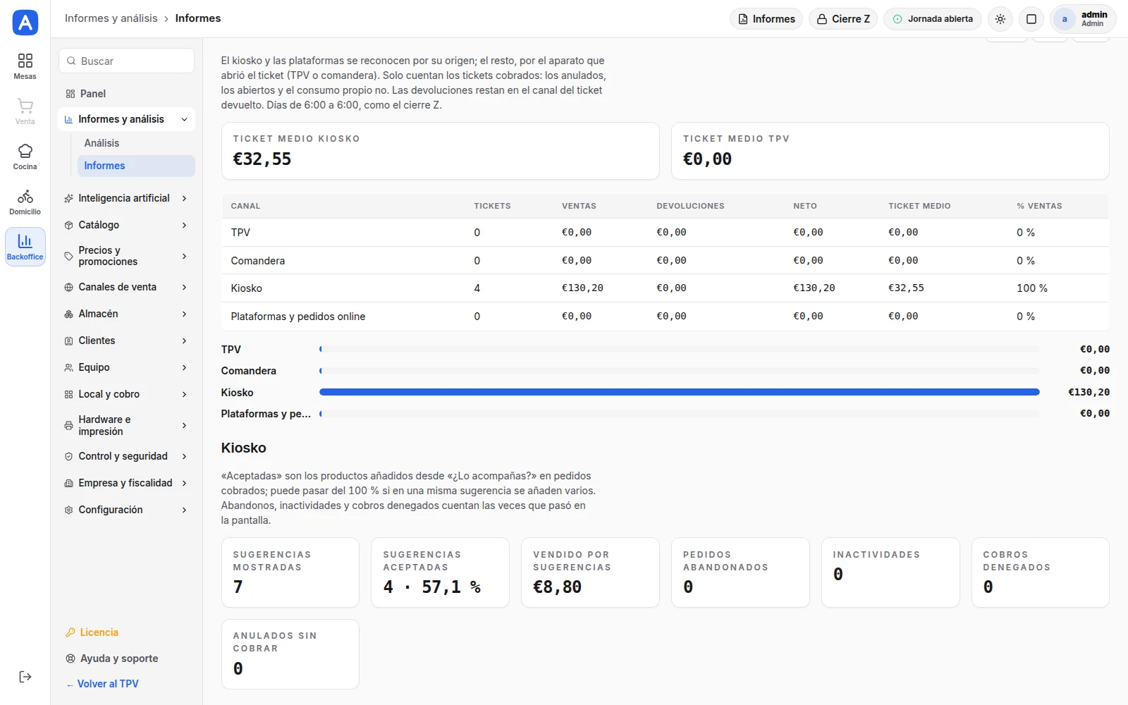Image resolution: width=1128 pixels, height=705 pixels.
Task: Toggle the light/dark theme sun icon
Action: click(x=1000, y=19)
